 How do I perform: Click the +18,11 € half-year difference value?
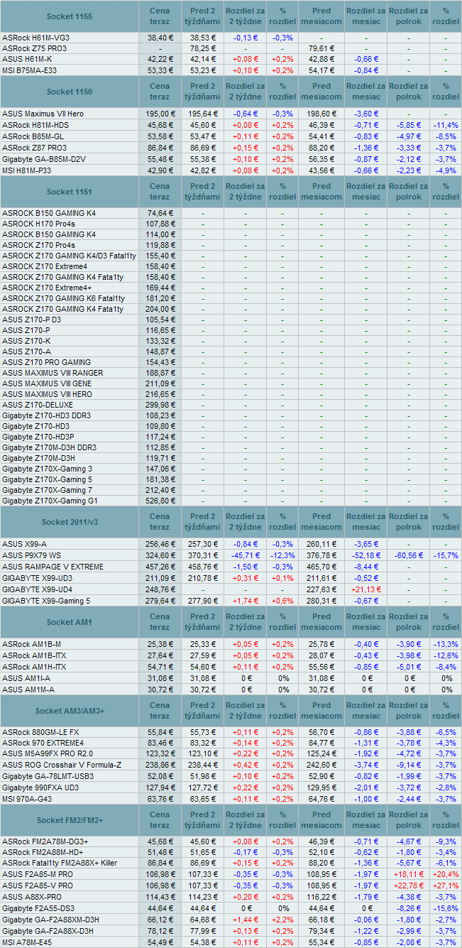409,874
